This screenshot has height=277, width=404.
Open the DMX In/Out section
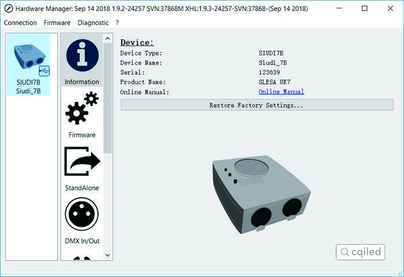[82, 220]
